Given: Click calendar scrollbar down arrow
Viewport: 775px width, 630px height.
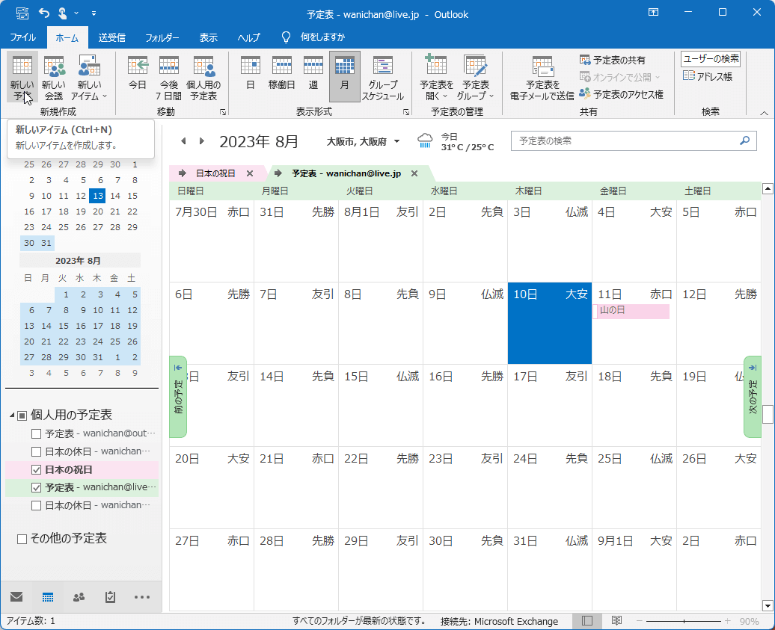Looking at the screenshot, I should (768, 605).
